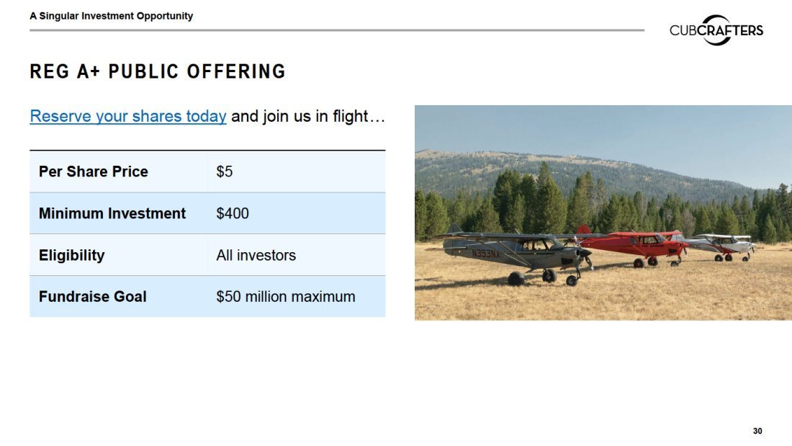792x446 pixels.
Task: Open the "Reserve your shares today" link
Action: (x=128, y=116)
